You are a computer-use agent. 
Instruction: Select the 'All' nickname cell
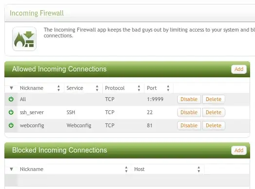(x=23, y=99)
